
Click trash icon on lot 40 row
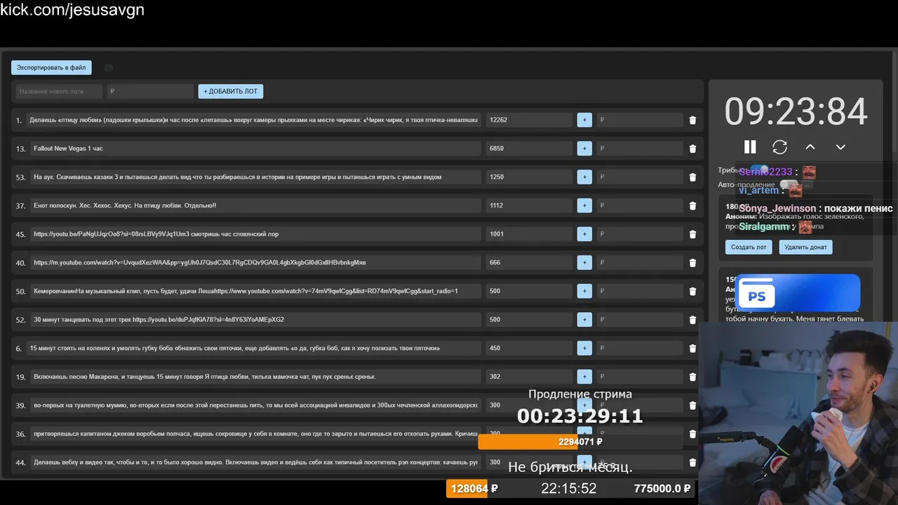692,262
